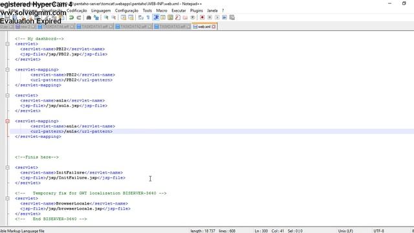Open Folder as Workspace icon

click(x=186, y=17)
